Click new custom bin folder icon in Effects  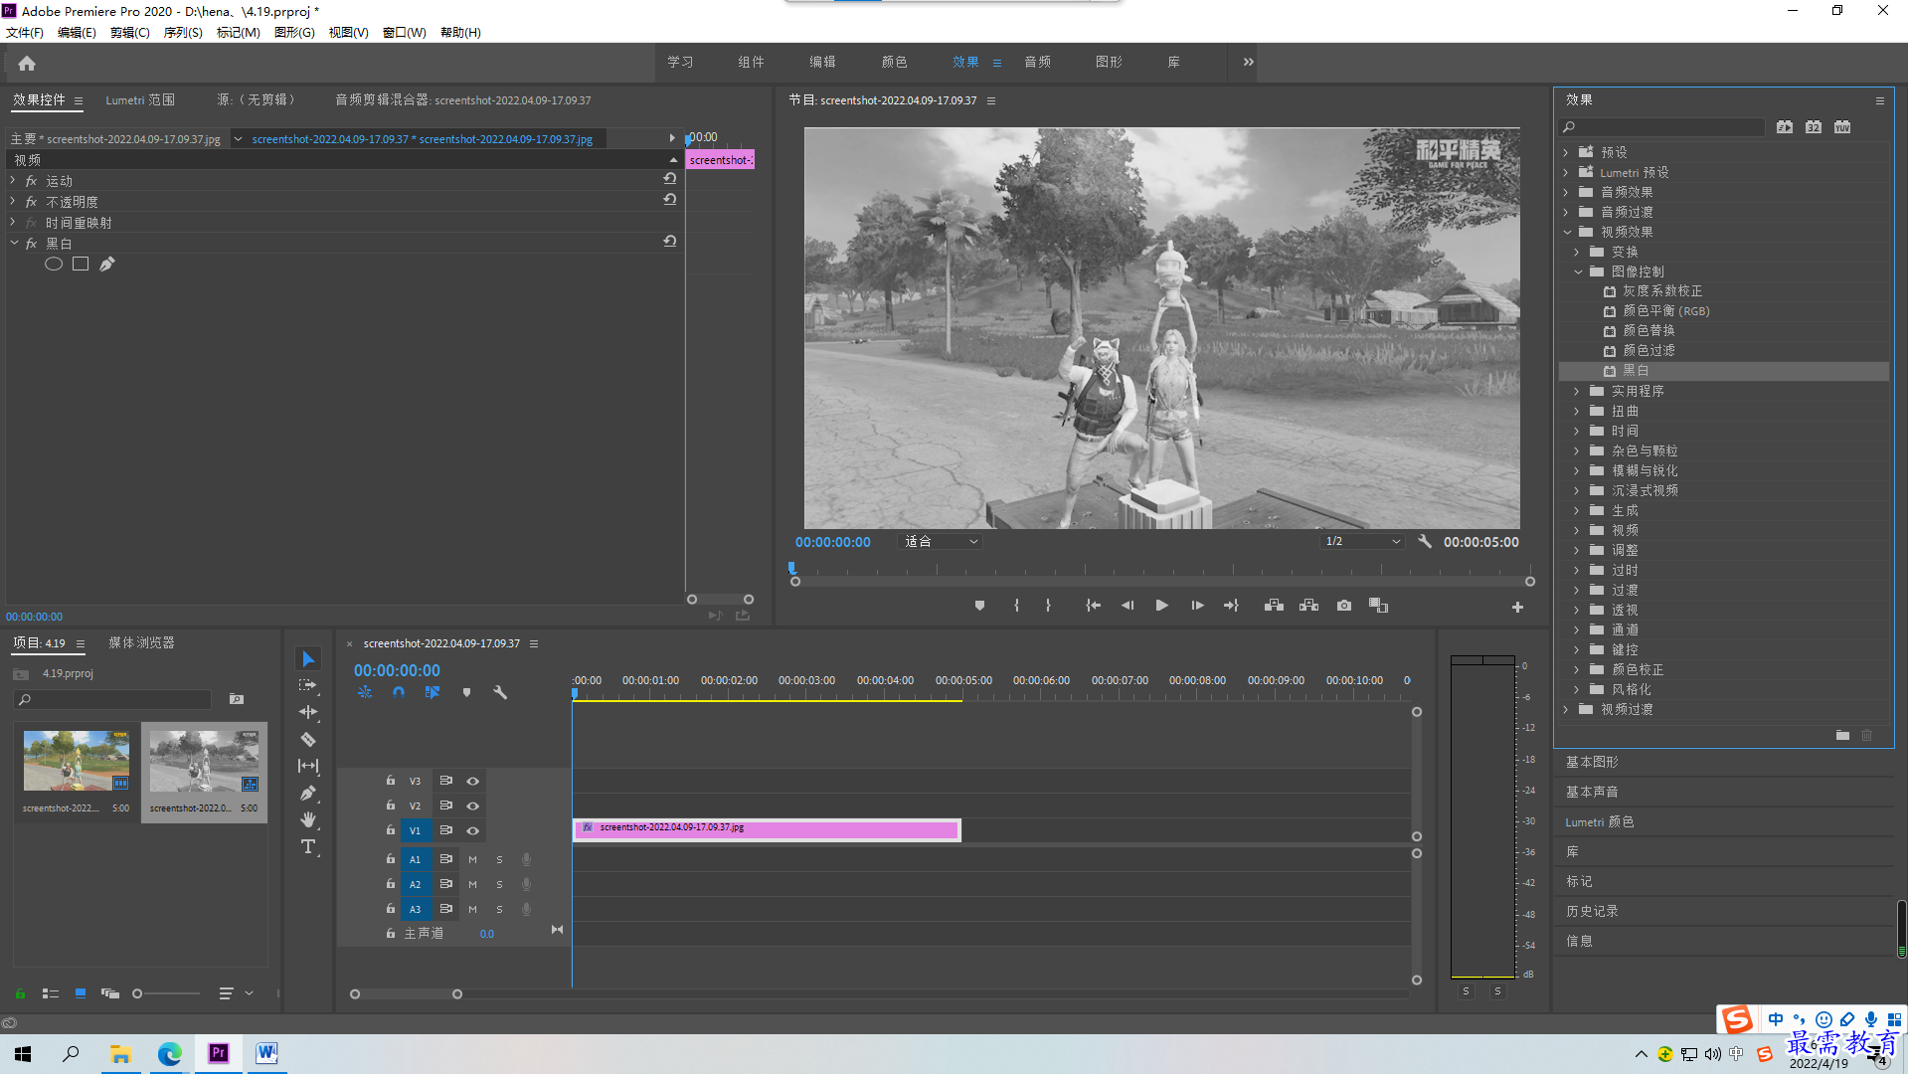point(1842,735)
